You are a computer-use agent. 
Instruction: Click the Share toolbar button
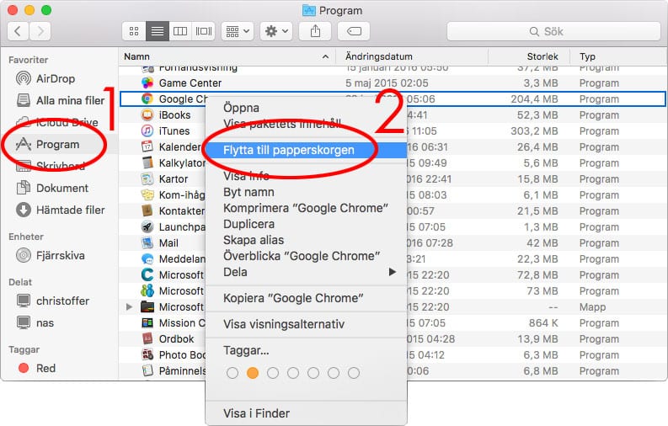point(315,31)
